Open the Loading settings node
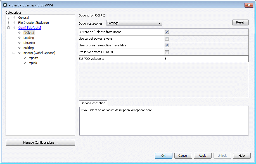This screenshot has width=256, height=164. point(29,38)
